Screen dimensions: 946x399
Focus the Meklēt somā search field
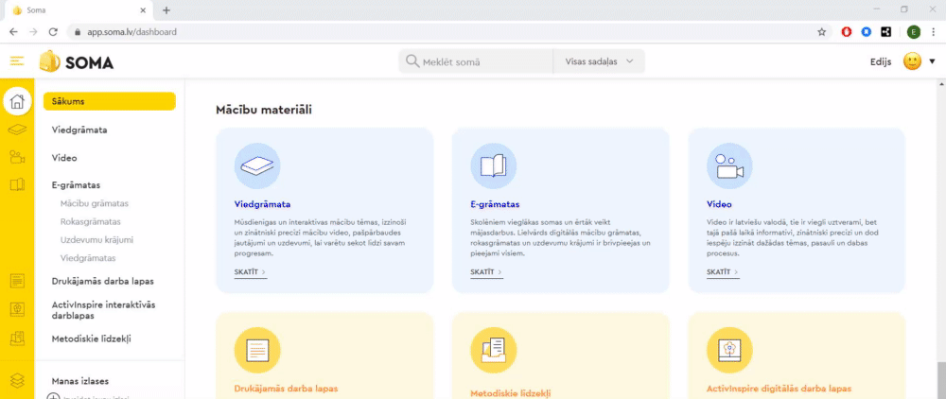(x=476, y=61)
